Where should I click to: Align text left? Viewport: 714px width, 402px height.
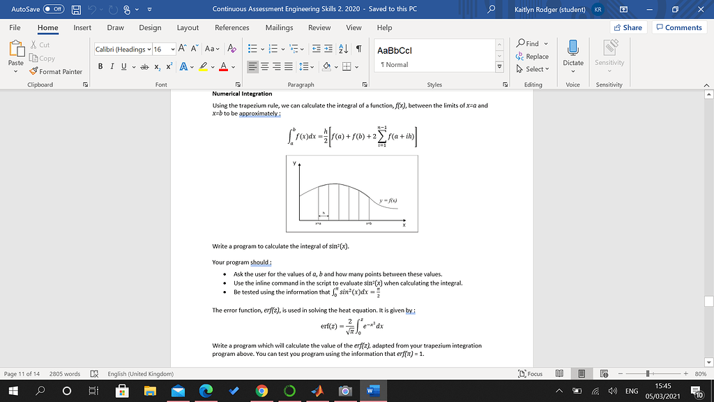click(252, 66)
